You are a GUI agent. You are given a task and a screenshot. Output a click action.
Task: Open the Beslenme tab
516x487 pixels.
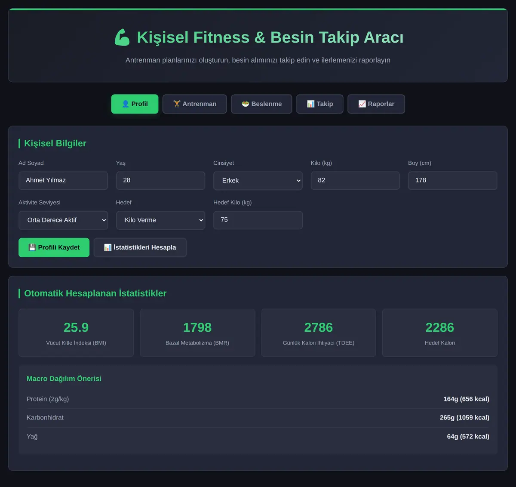pyautogui.click(x=261, y=104)
